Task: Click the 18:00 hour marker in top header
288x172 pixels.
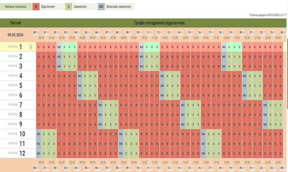Action: 222,32
